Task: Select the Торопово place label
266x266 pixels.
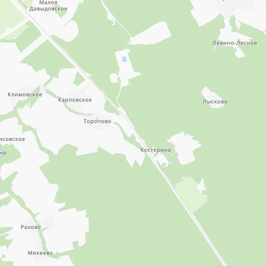Action: click(97, 121)
